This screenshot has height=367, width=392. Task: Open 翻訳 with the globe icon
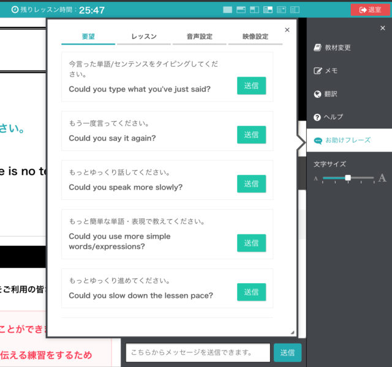pyautogui.click(x=317, y=94)
